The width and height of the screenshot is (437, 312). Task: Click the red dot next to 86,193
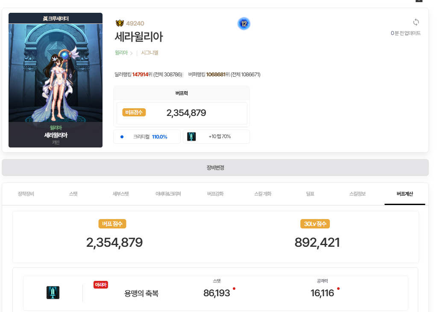coord(234,289)
